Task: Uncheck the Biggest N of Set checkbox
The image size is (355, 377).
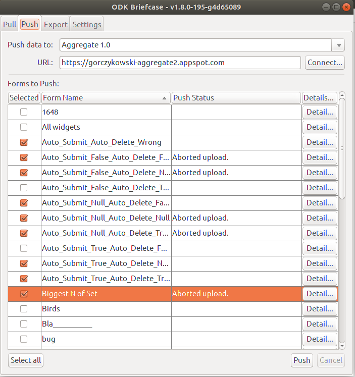Action: pyautogui.click(x=24, y=294)
